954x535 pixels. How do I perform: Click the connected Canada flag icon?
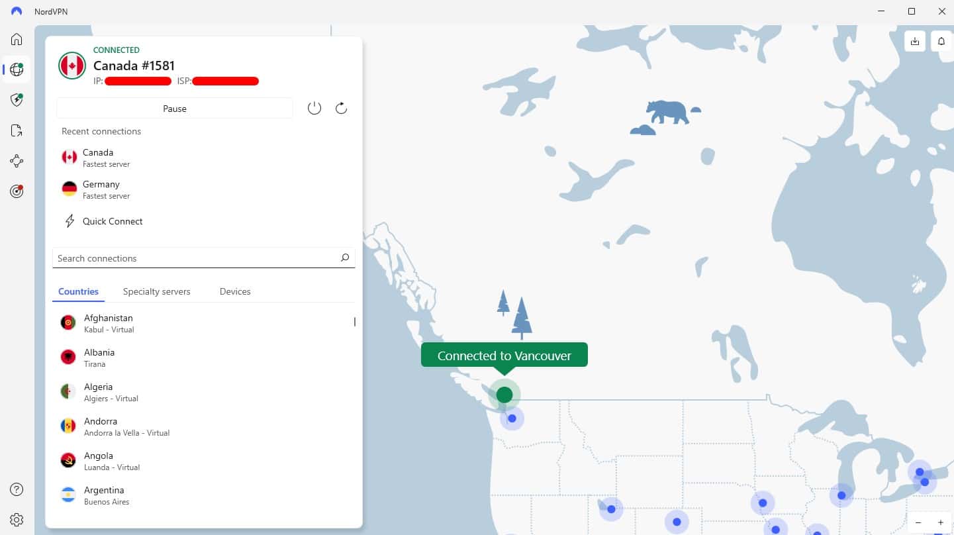(72, 66)
